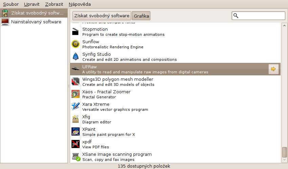Screen dimensions: 288x169
Task: Select the Xfig title text
Action: coord(86,117)
